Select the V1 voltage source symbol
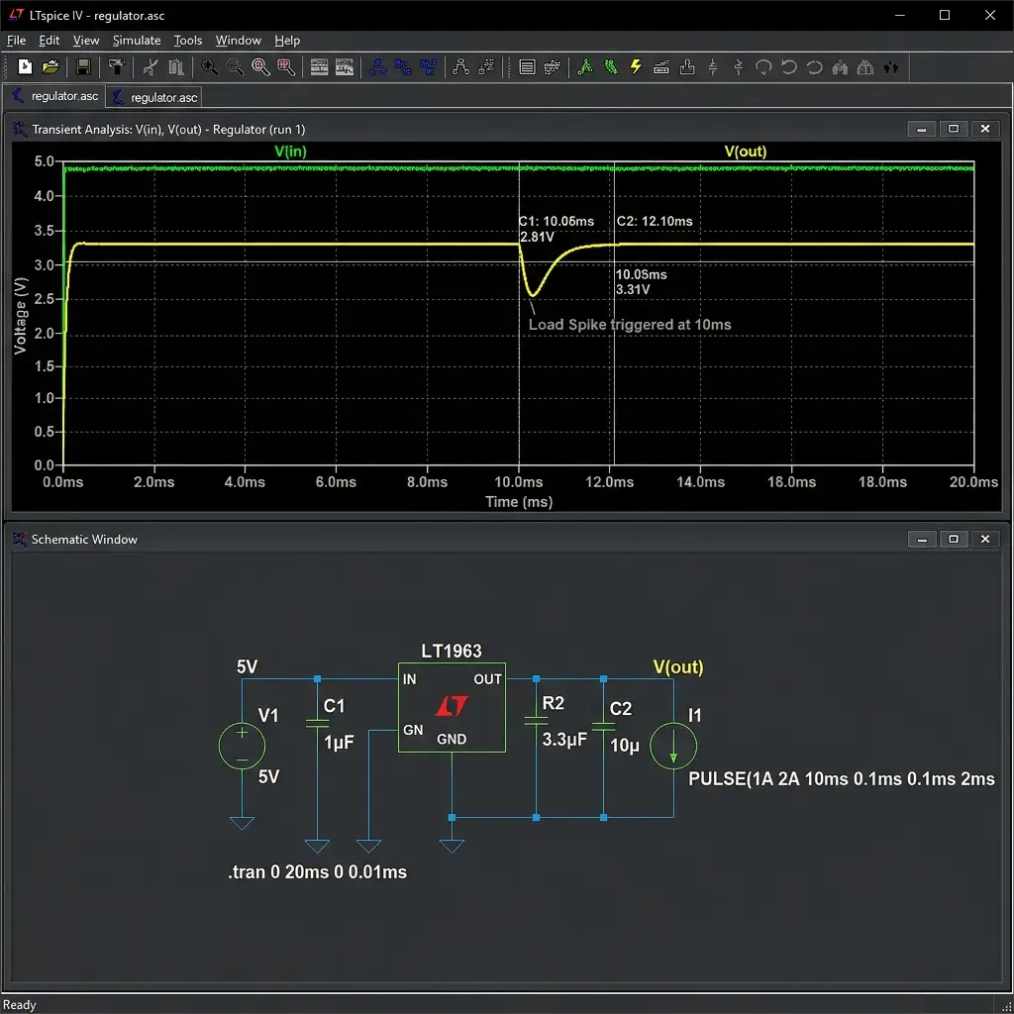 tap(242, 746)
